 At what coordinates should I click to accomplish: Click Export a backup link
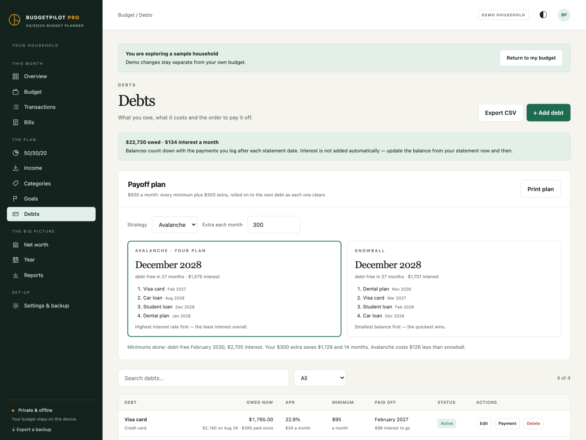click(31, 430)
